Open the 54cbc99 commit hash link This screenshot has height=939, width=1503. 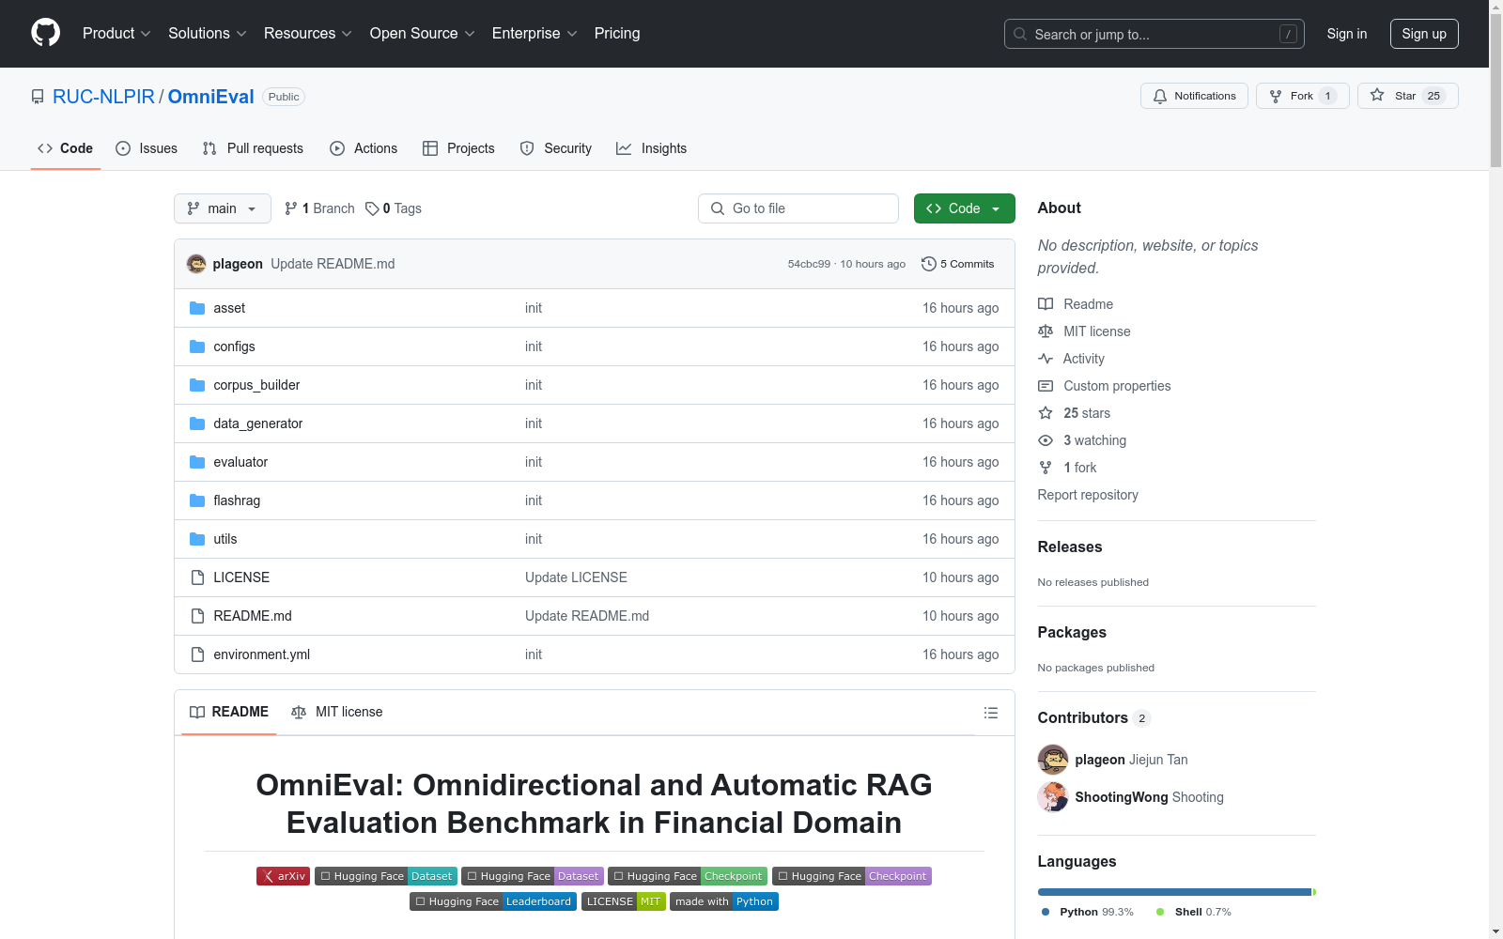point(809,264)
